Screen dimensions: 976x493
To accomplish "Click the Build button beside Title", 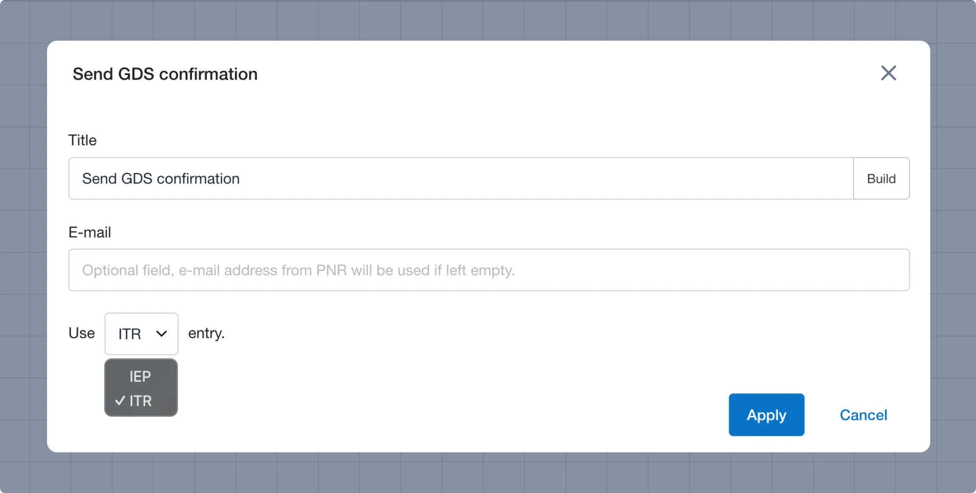I will pyautogui.click(x=881, y=178).
